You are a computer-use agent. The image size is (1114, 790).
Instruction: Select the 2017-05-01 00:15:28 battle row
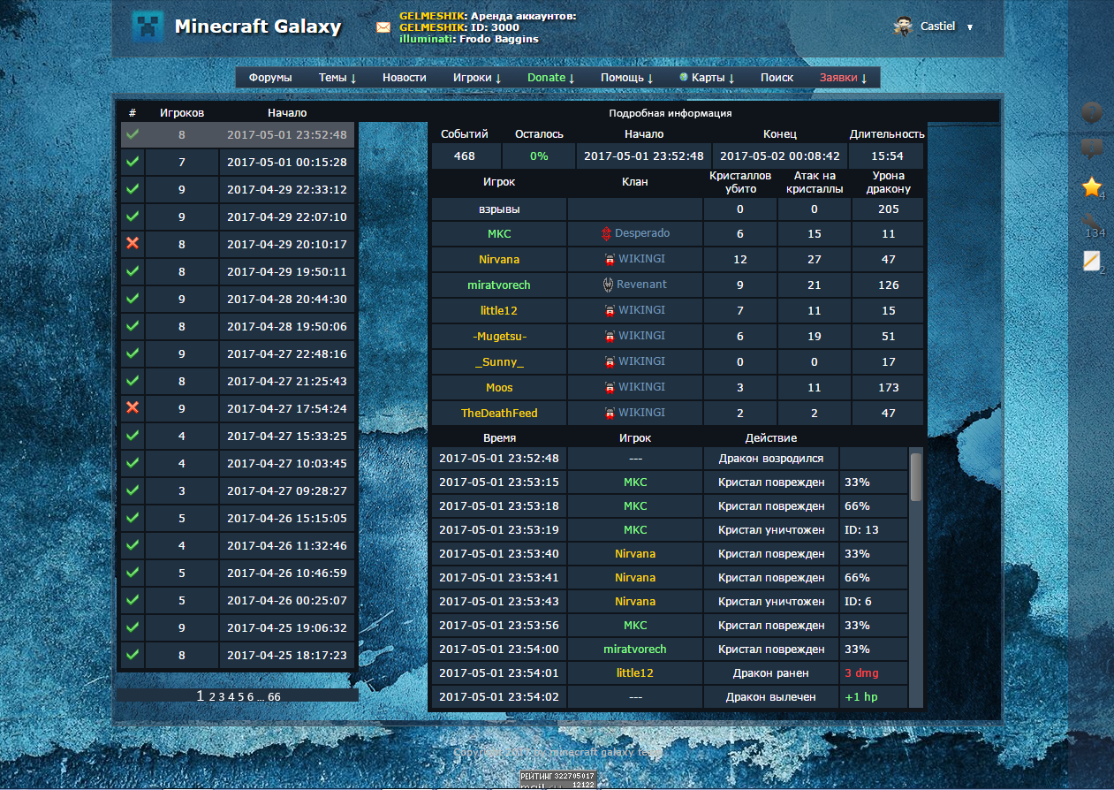286,163
